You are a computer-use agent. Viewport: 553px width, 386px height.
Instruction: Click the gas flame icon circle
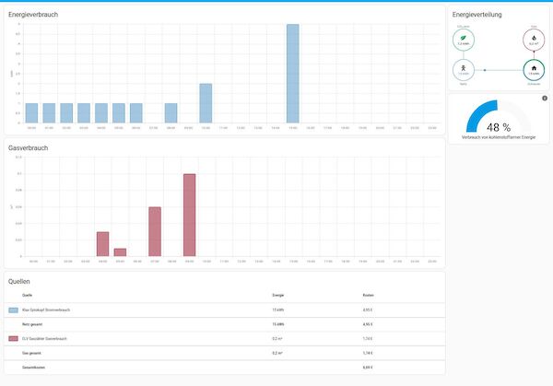[x=534, y=40]
